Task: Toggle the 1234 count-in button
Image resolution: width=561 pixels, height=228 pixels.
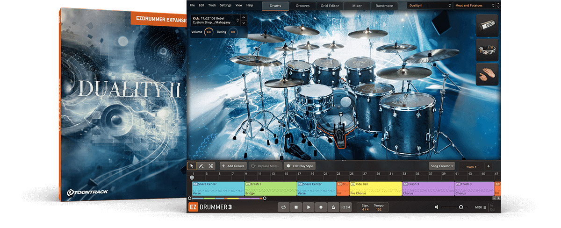Action: click(345, 207)
